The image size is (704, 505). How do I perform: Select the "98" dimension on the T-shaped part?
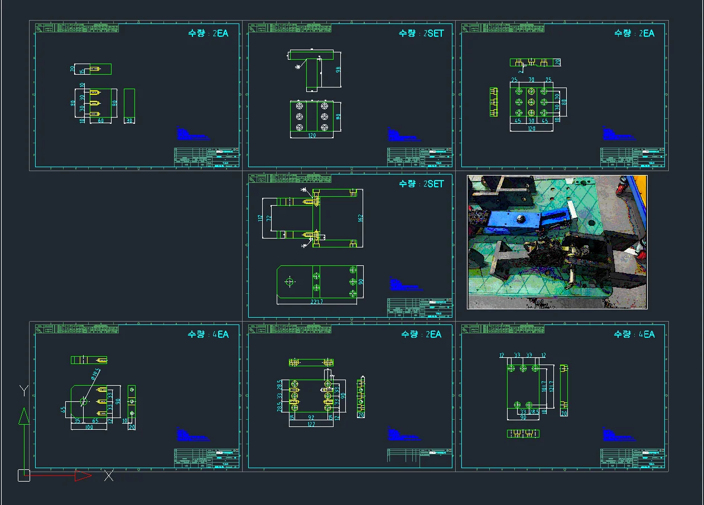pyautogui.click(x=338, y=70)
